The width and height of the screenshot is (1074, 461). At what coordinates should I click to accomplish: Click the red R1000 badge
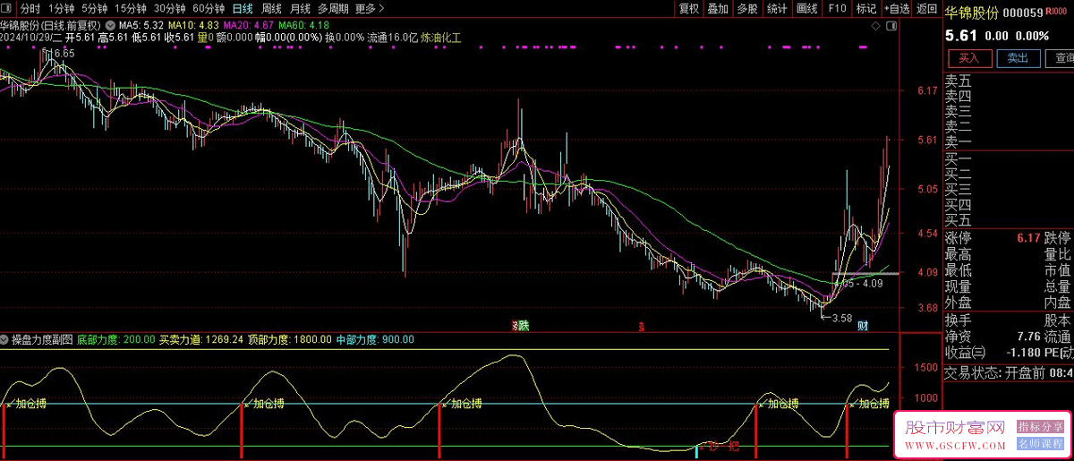coord(1056,11)
